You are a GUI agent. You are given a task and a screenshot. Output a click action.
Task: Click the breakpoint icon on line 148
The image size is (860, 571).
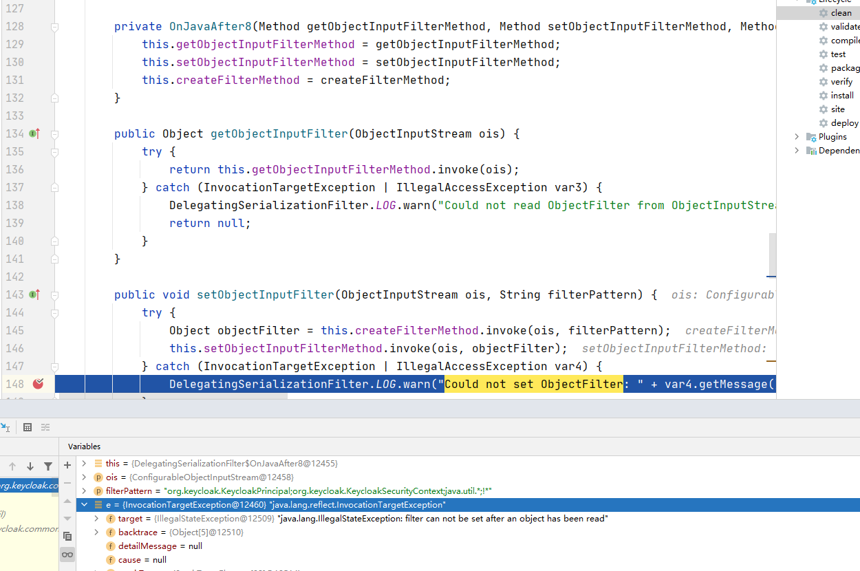point(38,384)
